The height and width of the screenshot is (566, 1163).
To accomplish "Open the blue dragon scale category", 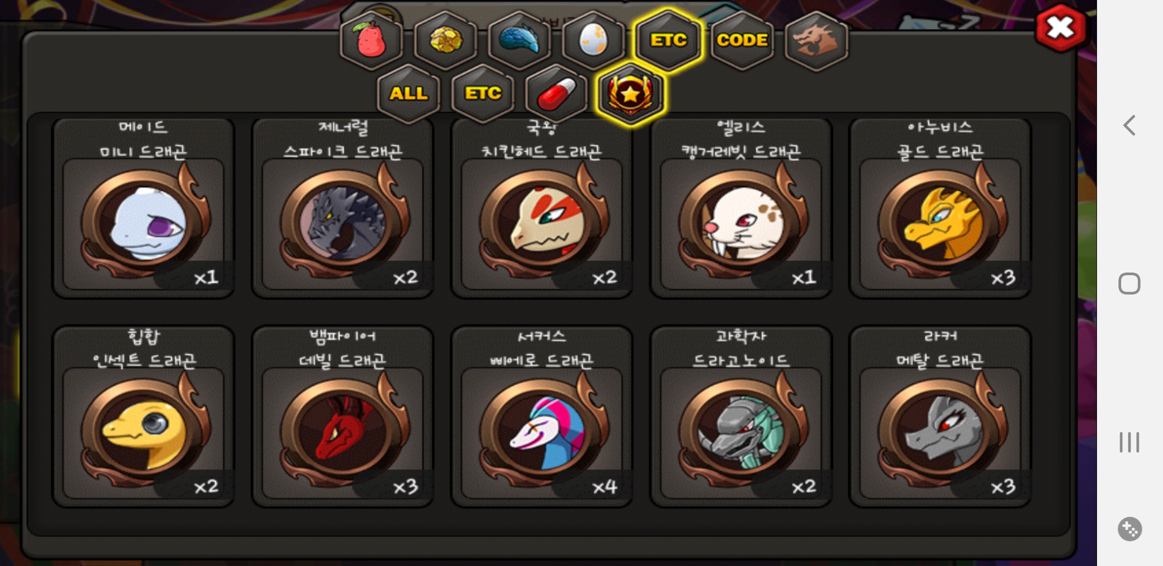I will (x=520, y=40).
